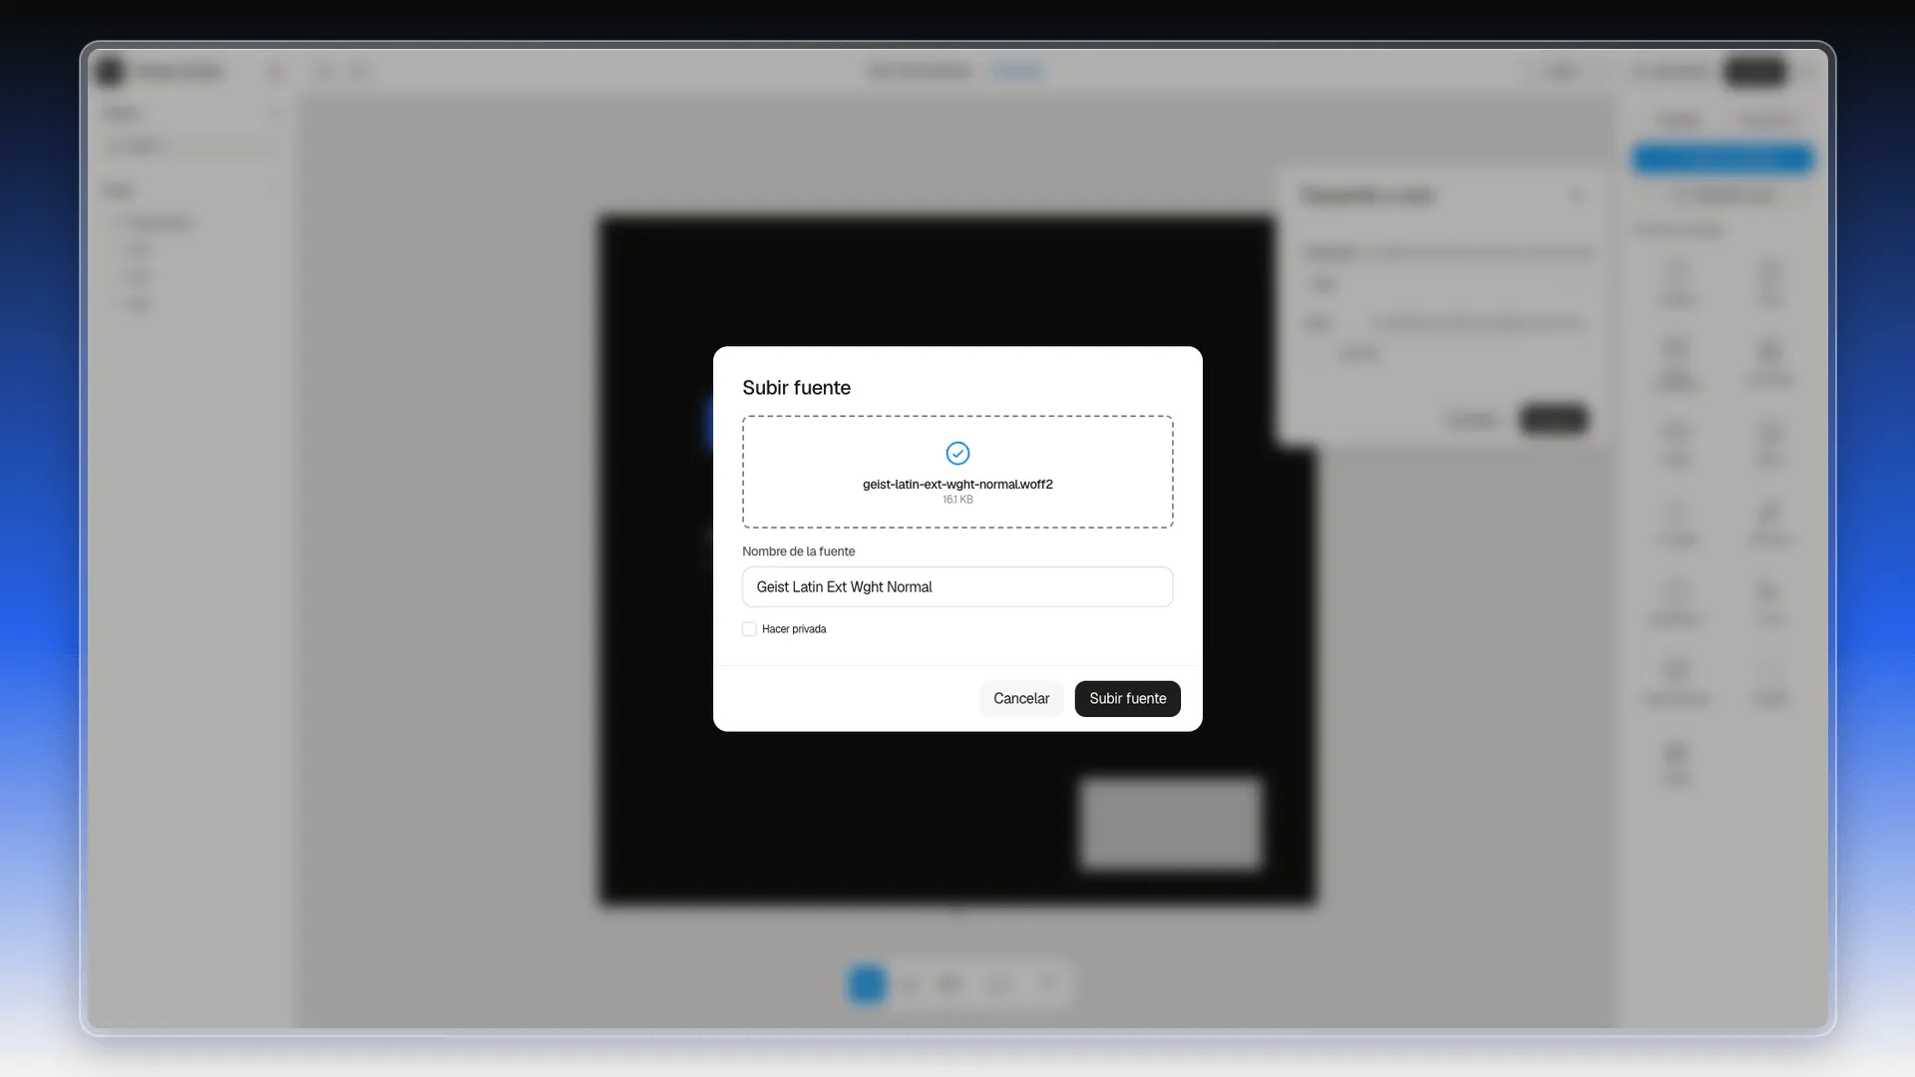Tick the Hacer privada checkbox
Screen dimensions: 1915x1077
coord(749,629)
